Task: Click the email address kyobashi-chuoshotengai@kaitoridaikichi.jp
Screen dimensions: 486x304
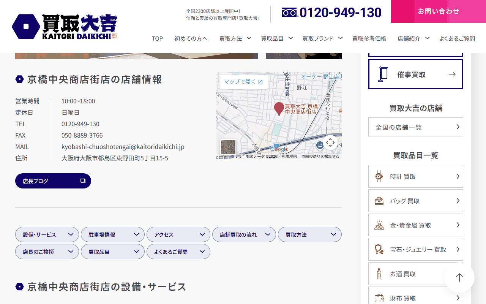Action: (x=123, y=147)
